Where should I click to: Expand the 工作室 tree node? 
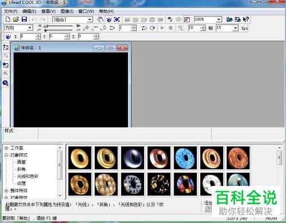click(6, 148)
